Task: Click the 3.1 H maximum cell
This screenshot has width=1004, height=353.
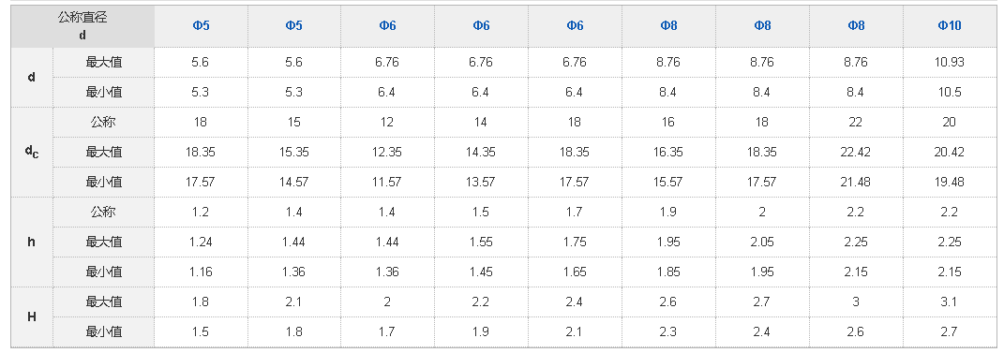Action: [x=949, y=302]
